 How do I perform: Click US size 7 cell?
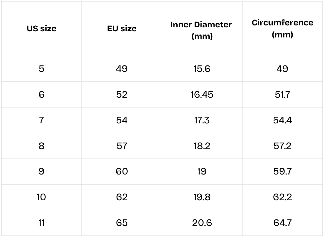(x=41, y=120)
